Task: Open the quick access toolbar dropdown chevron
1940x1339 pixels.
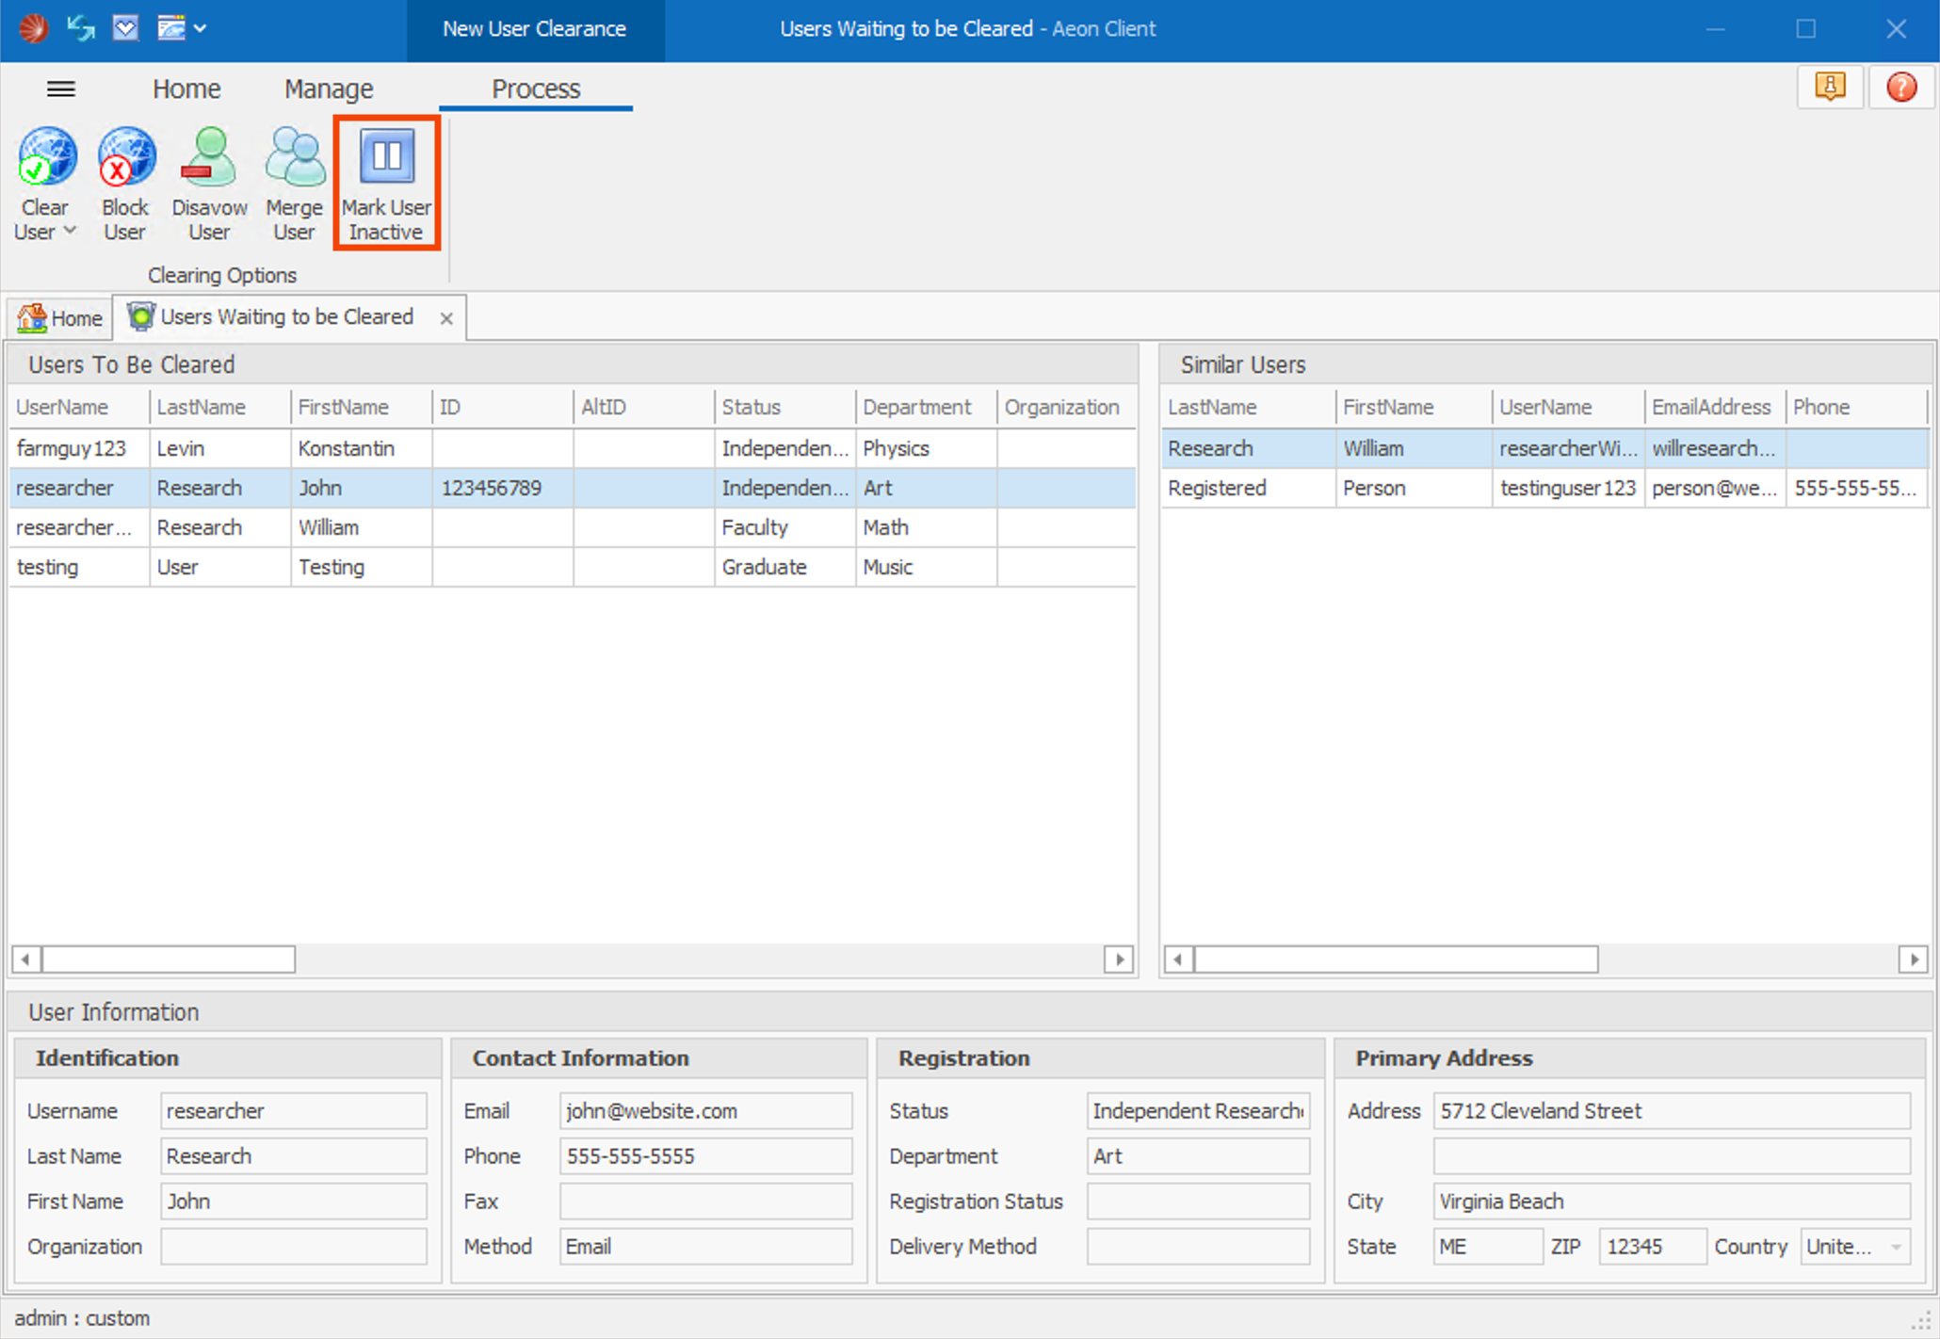Action: pos(201,28)
